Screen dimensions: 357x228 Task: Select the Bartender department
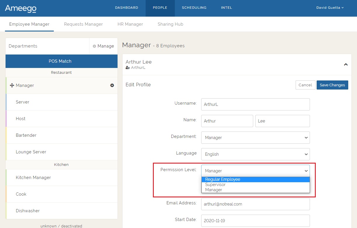click(x=26, y=135)
